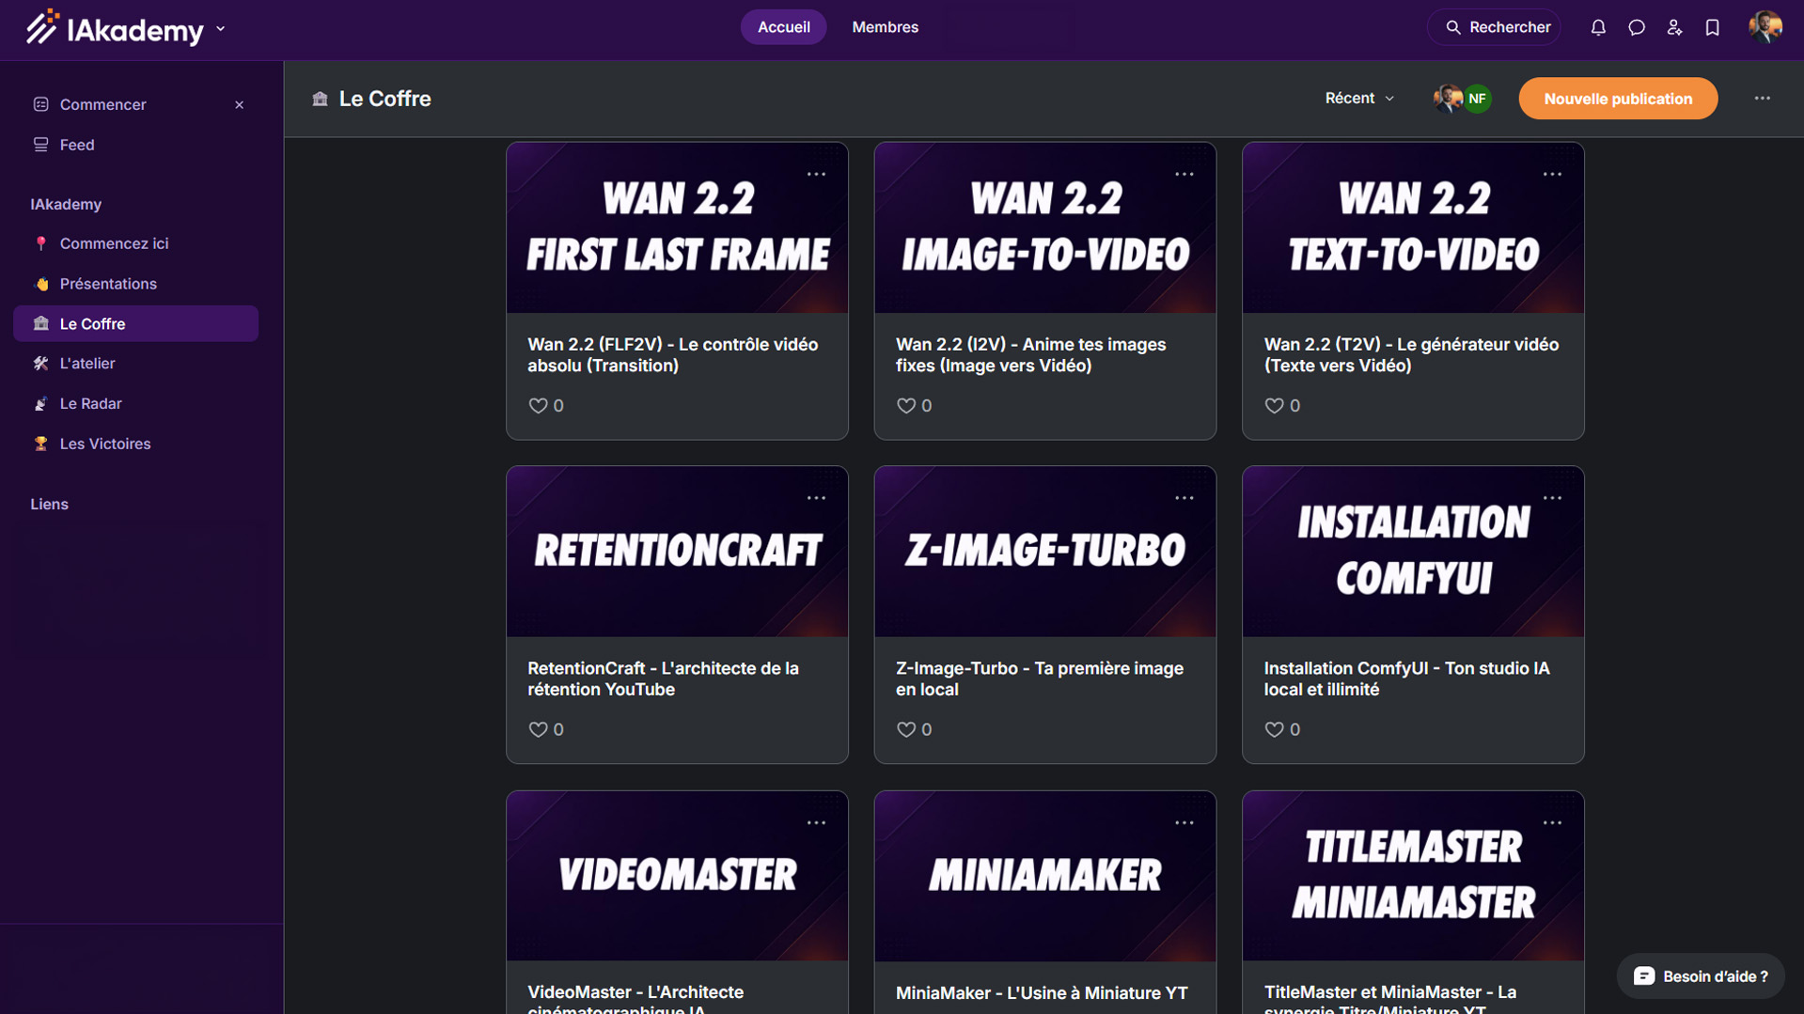
Task: Like the Wan 2.2 T2V post
Action: pos(1274,406)
